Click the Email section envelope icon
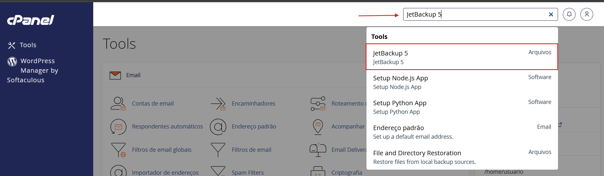The image size is (604, 176). pos(115,75)
